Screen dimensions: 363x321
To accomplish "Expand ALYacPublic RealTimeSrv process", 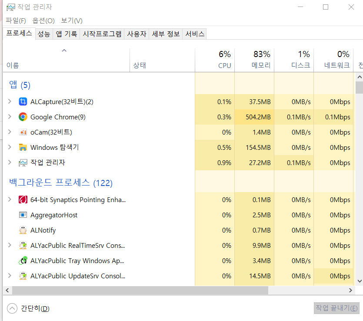I will click(10, 245).
